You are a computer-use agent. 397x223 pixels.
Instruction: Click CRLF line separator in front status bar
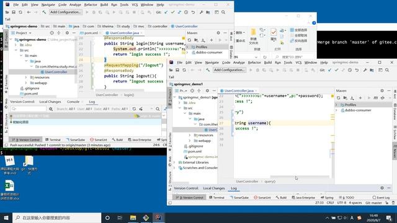click(x=330, y=203)
